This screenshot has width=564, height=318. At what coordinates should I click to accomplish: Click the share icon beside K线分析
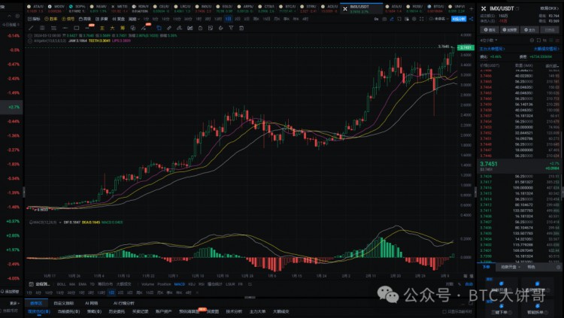click(x=472, y=19)
